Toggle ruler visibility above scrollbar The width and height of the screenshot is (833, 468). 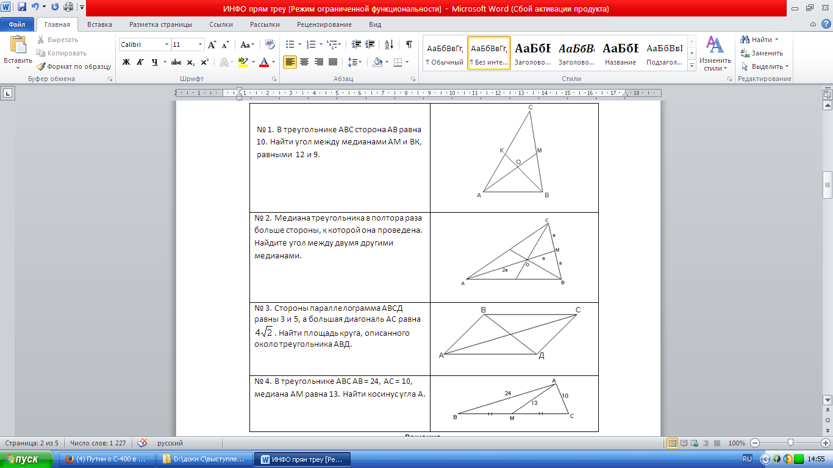click(x=828, y=94)
